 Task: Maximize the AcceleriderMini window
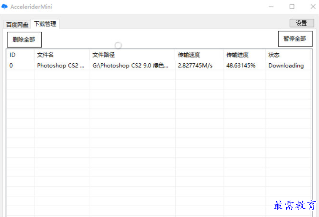tap(292, 7)
